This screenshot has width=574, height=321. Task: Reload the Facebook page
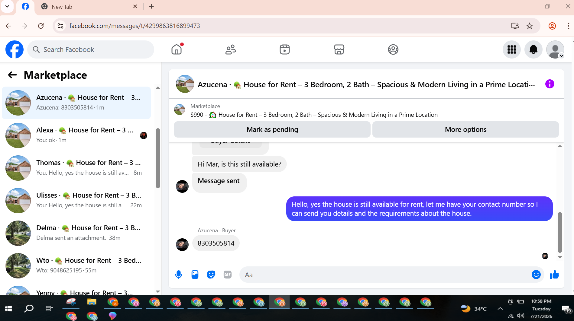click(x=41, y=26)
